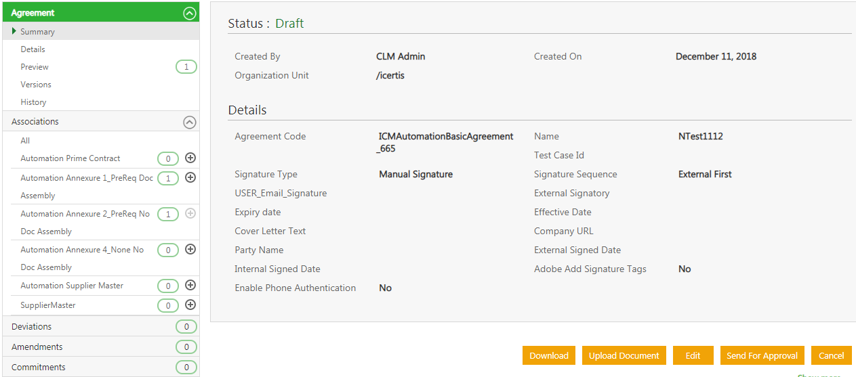Open the Versions menu item
The image size is (856, 377).
(36, 85)
